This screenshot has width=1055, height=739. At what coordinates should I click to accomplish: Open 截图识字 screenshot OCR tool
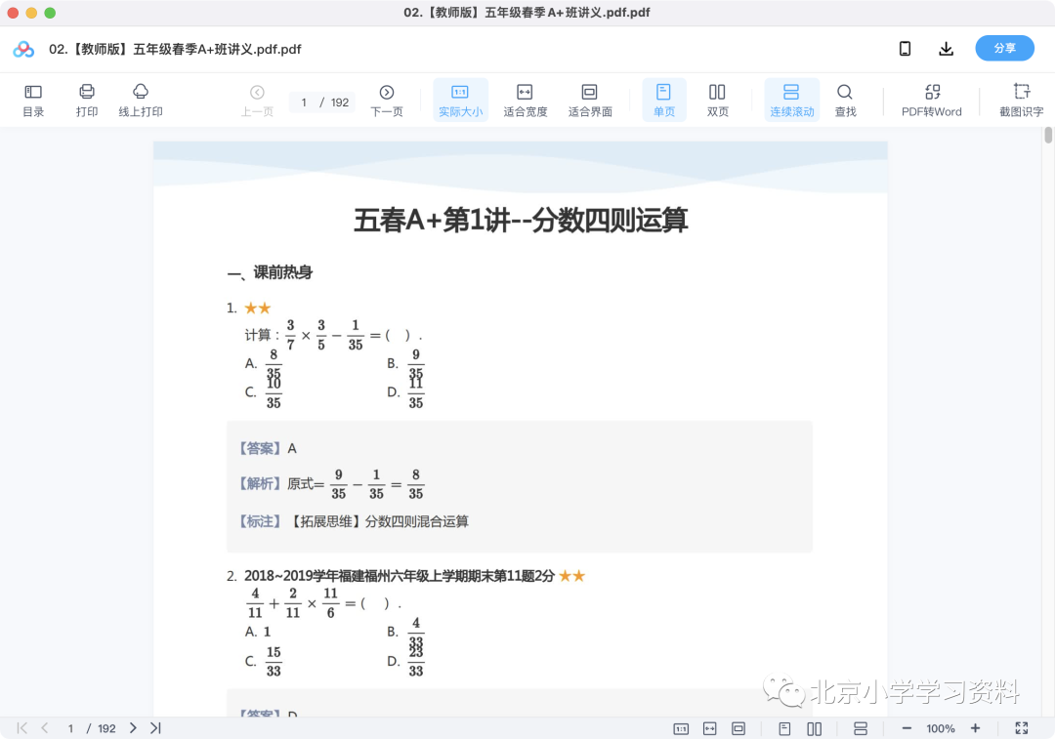(x=1022, y=101)
